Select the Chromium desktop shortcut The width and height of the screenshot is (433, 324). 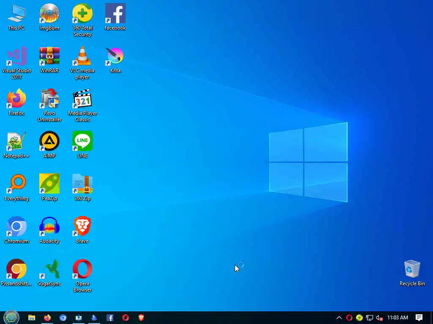(16, 230)
